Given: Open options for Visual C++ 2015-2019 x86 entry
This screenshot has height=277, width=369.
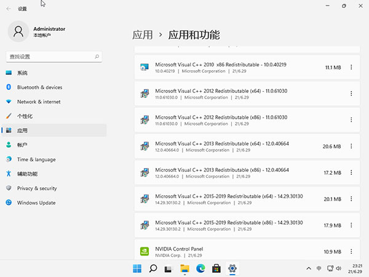Looking at the screenshot, I should tap(351, 225).
